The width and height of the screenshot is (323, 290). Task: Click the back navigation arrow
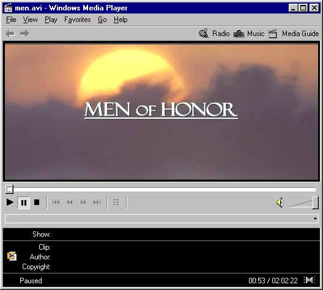10,34
